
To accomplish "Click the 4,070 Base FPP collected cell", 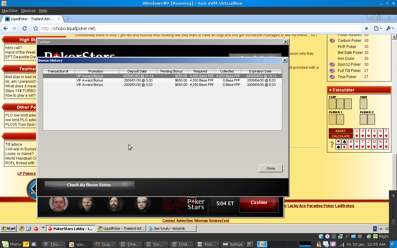I will (x=228, y=76).
